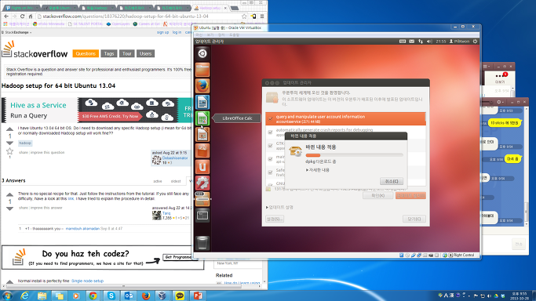Open LibreOffice Impress from the launcher
The width and height of the screenshot is (536, 301).
click(x=202, y=135)
